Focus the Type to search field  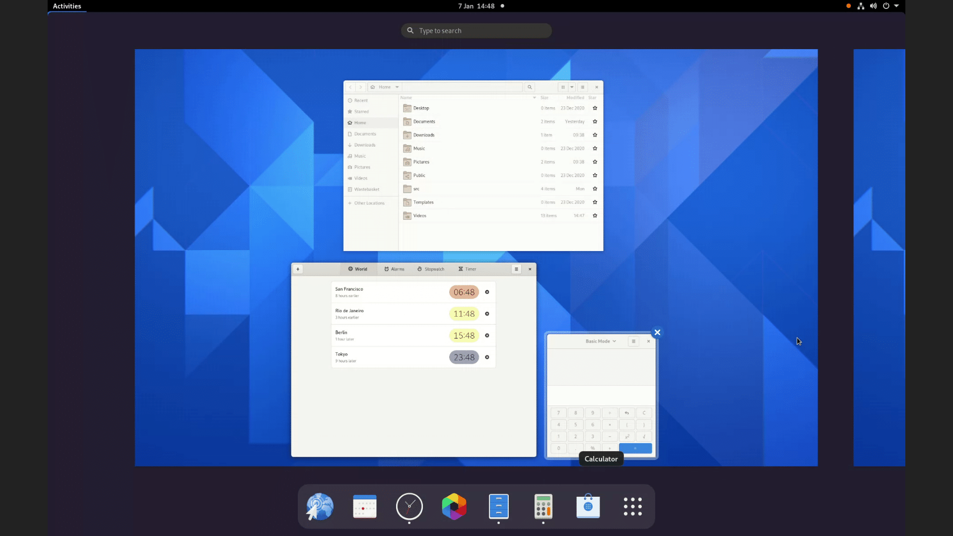point(476,31)
